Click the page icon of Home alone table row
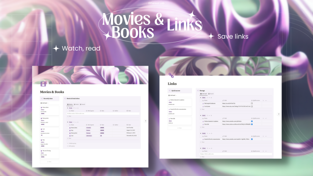 (70, 128)
